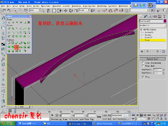Select the Select and Uniform Scale tool
The height and width of the screenshot is (126, 168).
(76, 11)
